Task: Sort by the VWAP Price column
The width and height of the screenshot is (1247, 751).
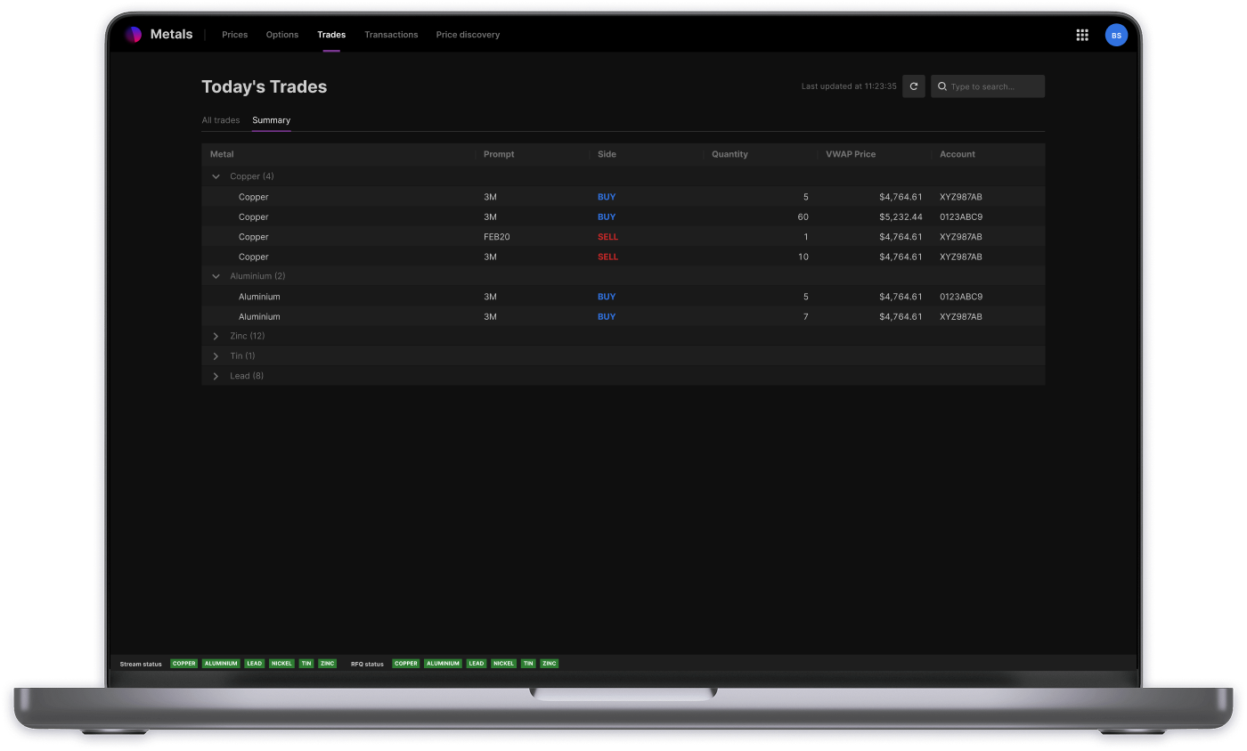Action: 851,154
